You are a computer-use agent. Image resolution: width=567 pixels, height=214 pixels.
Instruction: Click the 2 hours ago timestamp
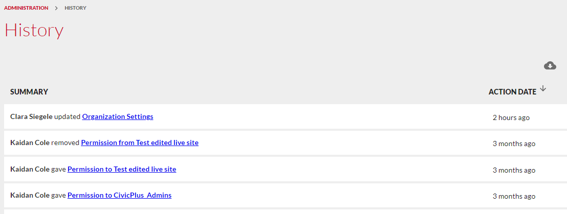(511, 117)
